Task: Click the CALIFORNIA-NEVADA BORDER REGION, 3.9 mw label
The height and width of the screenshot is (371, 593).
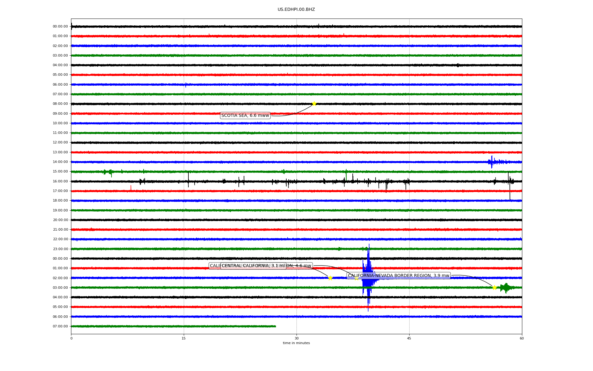Action: [399, 276]
